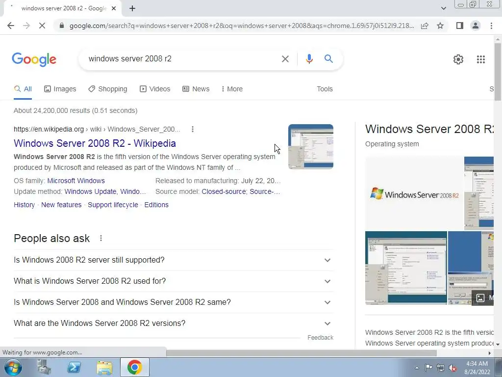Open Server Manager from the taskbar

coord(44,367)
